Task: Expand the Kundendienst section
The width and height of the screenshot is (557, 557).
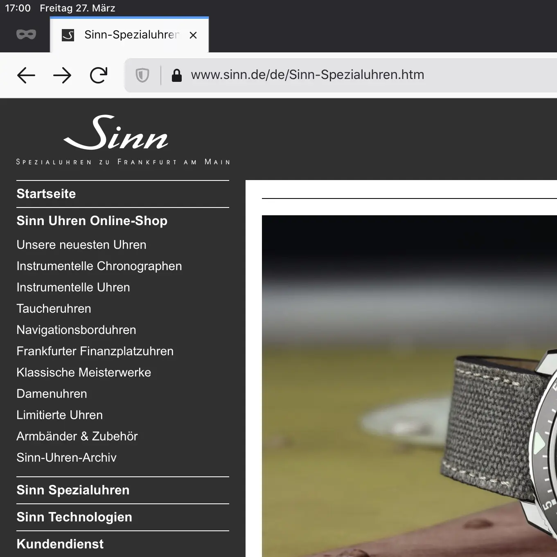Action: [60, 544]
